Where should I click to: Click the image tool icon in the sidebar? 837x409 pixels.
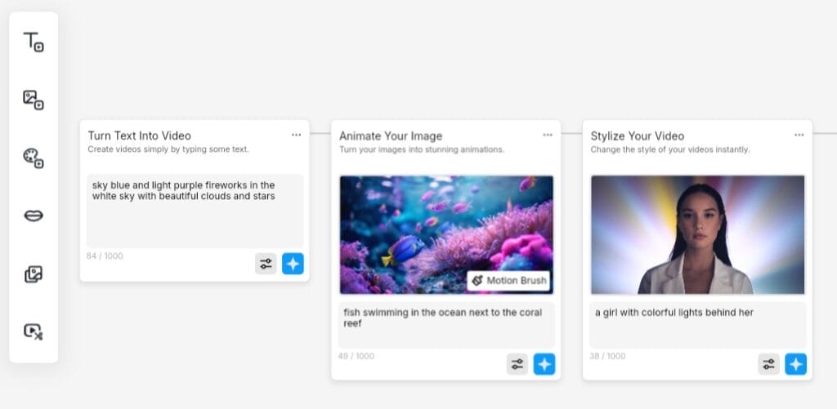(33, 100)
